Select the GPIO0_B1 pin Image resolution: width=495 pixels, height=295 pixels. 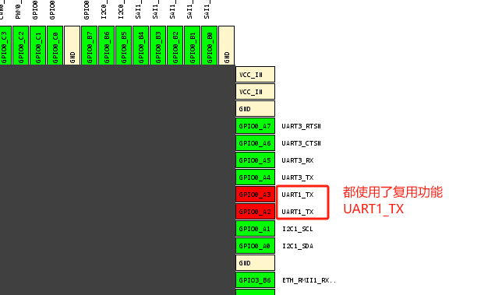tap(193, 45)
